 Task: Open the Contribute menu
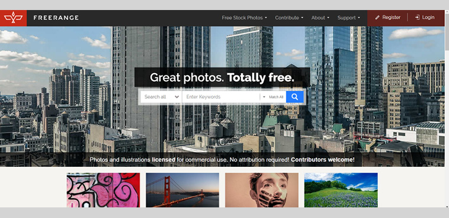(x=289, y=18)
